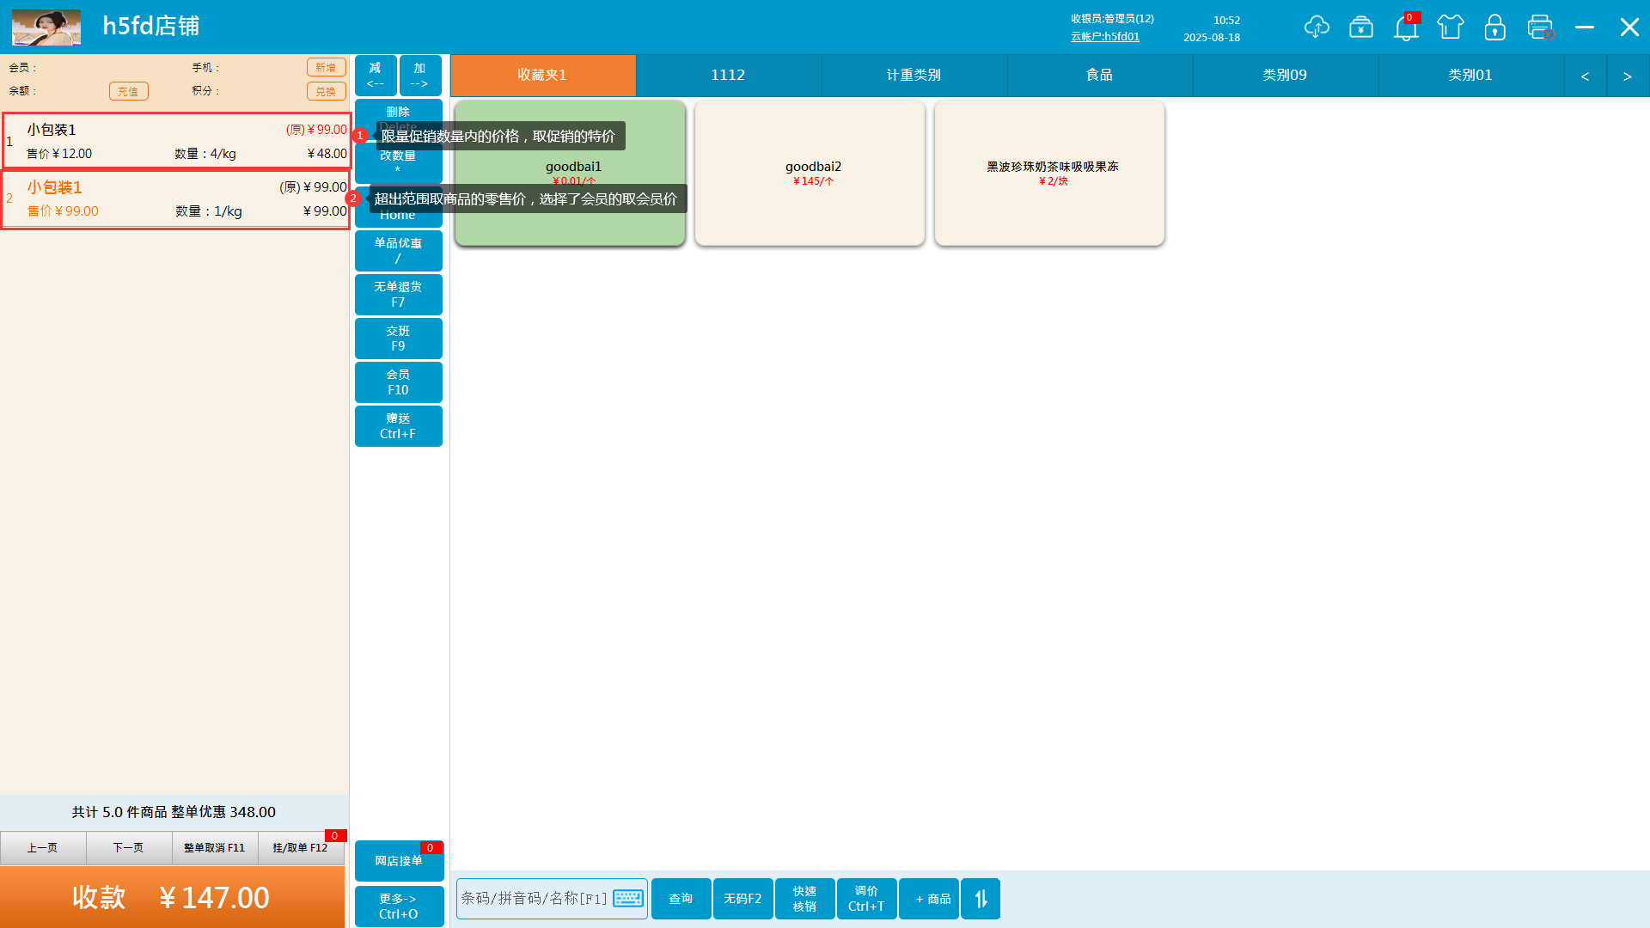The image size is (1650, 928).
Task: Click the shirt skin theme icon
Action: [1451, 27]
